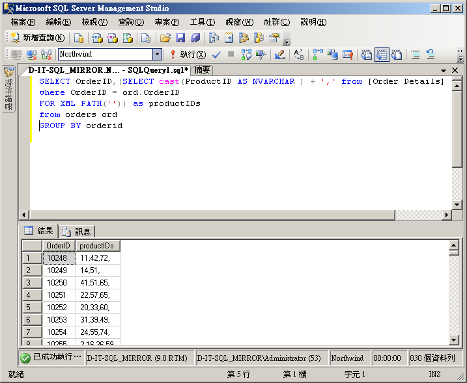Open the 查詢(Q) menu

[x=131, y=22]
